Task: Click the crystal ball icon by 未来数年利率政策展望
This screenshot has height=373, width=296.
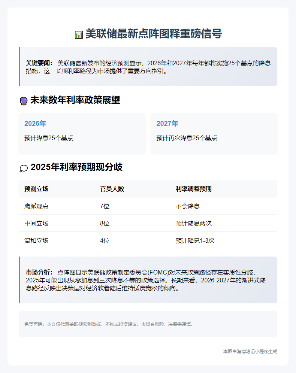Action: [24, 101]
